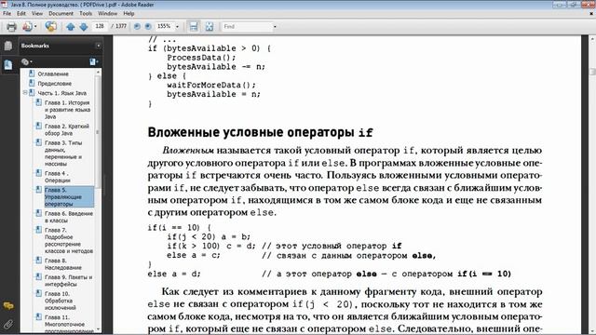
Task: Open the Document menu
Action: (x=61, y=13)
